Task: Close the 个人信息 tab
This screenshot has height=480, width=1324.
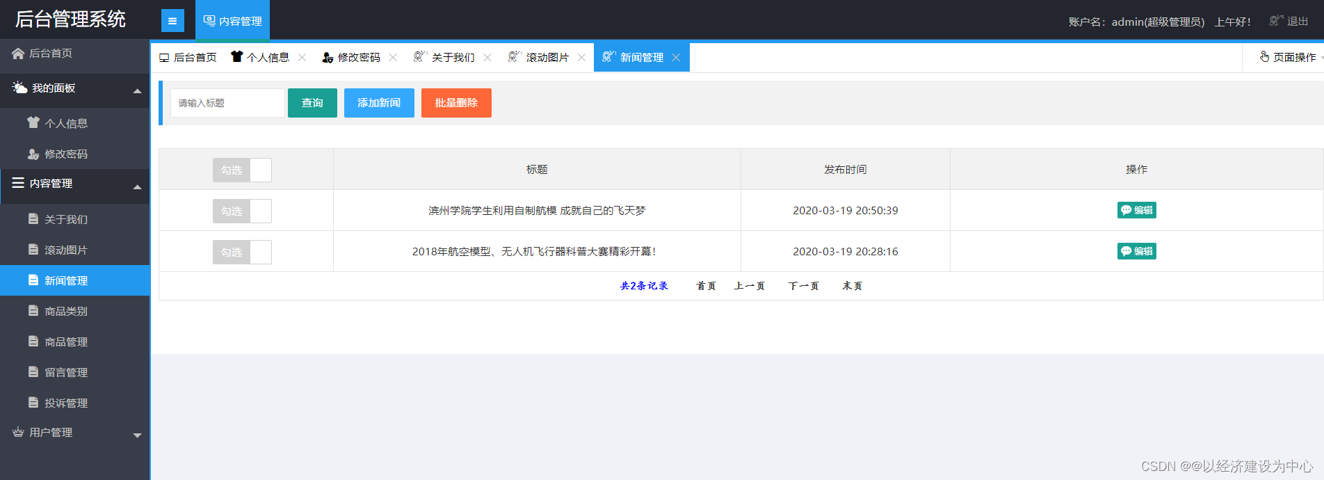Action: pyautogui.click(x=302, y=57)
